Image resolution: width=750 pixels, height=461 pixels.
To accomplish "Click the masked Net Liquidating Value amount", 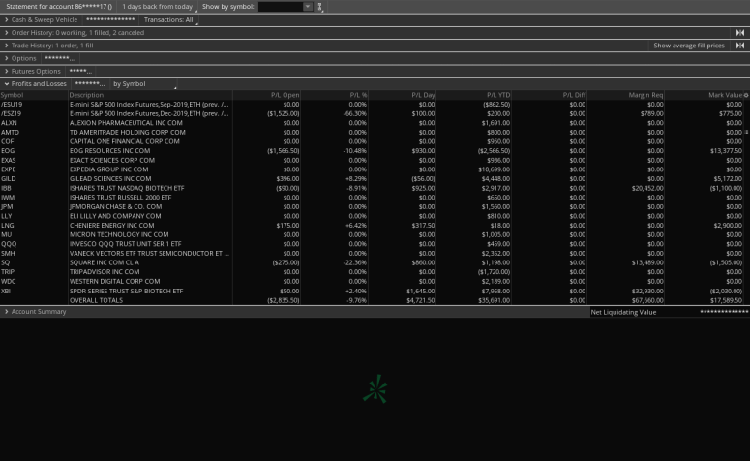I will click(724, 312).
